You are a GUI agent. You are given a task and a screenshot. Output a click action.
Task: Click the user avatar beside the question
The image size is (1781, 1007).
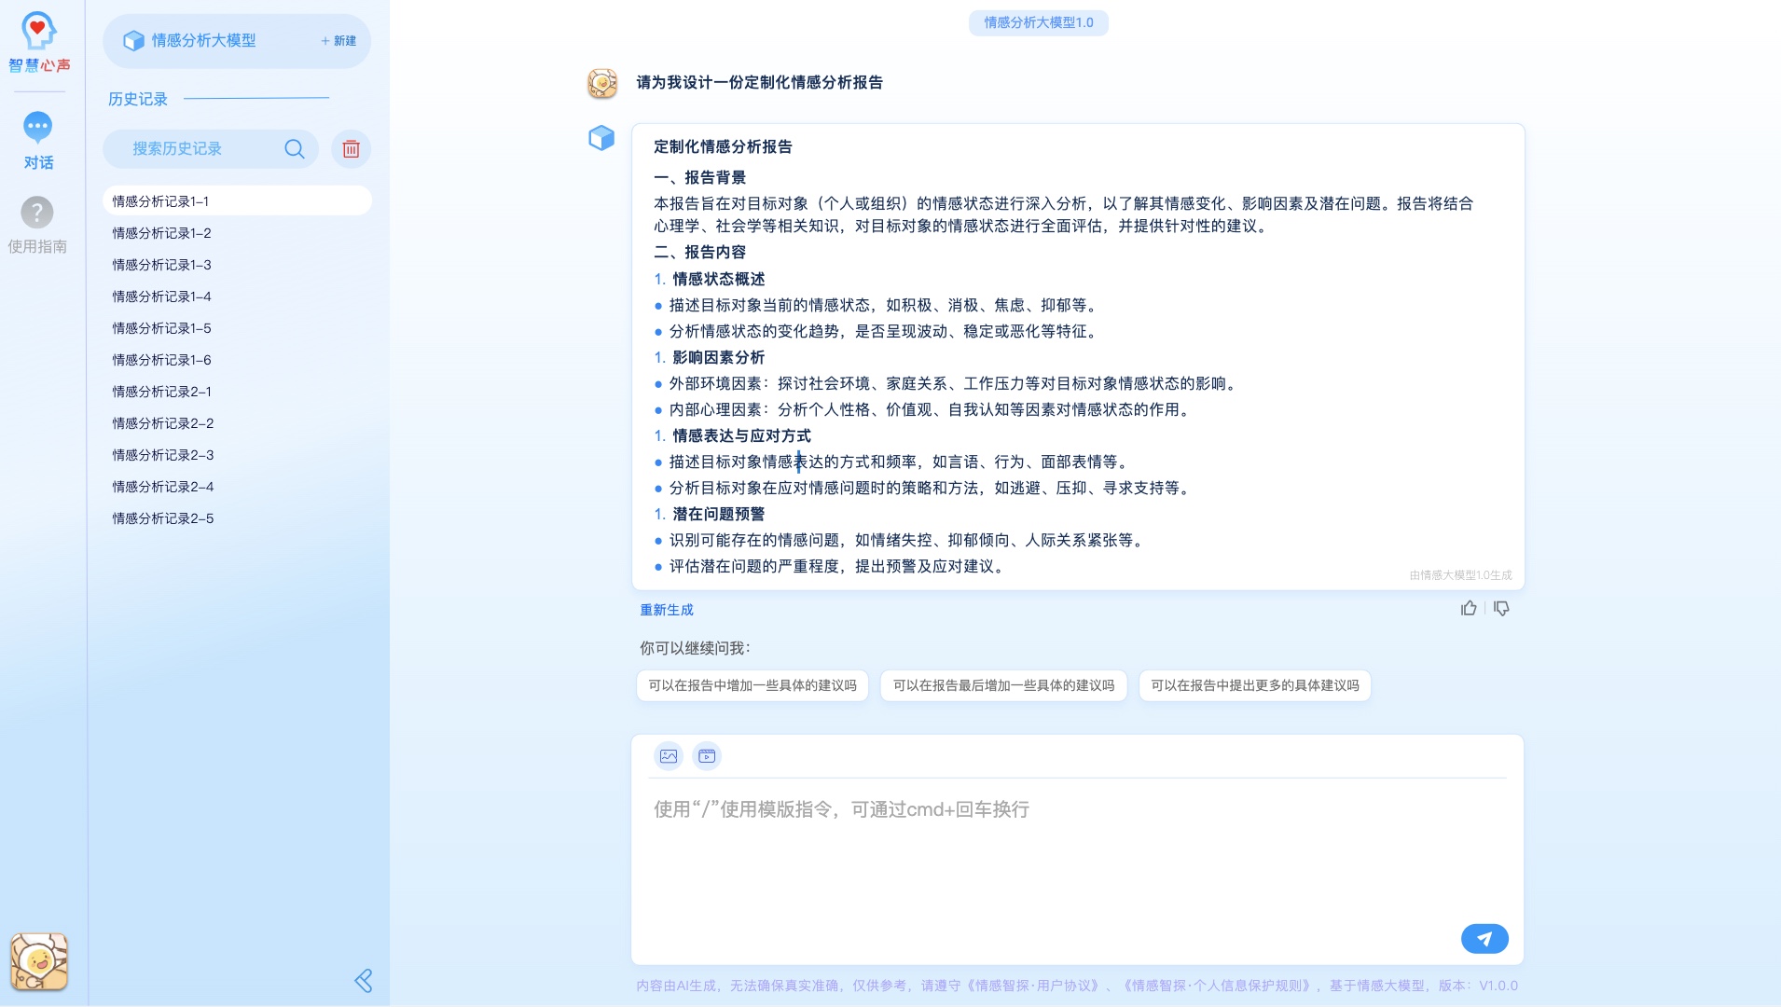click(602, 83)
